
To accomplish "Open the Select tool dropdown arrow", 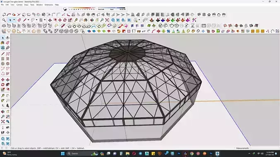I will tap(14, 20).
